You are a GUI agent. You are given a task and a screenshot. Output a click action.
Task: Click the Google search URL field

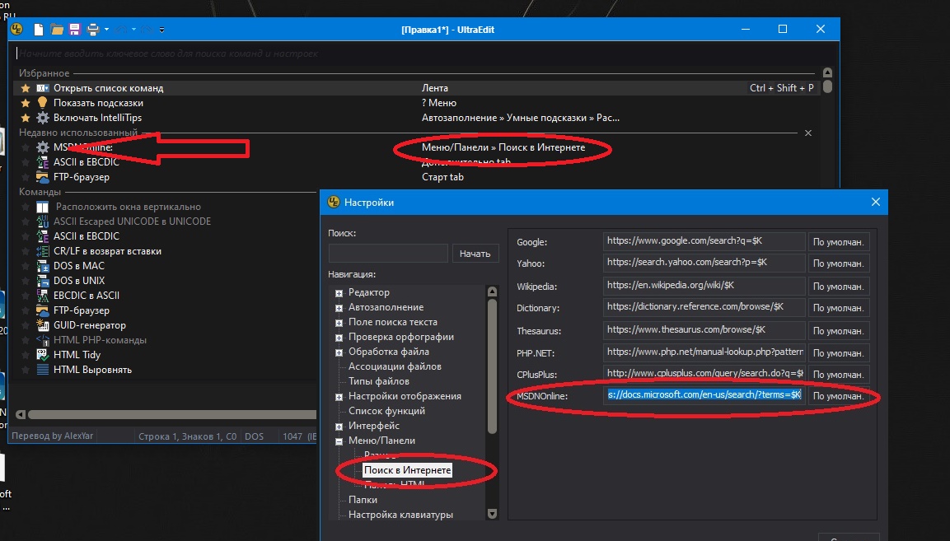[704, 241]
